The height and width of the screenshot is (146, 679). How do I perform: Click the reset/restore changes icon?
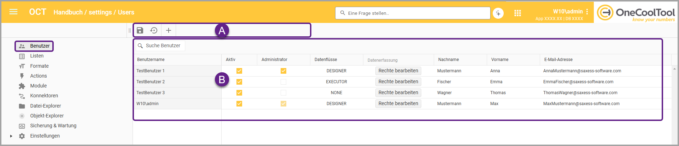tap(154, 30)
